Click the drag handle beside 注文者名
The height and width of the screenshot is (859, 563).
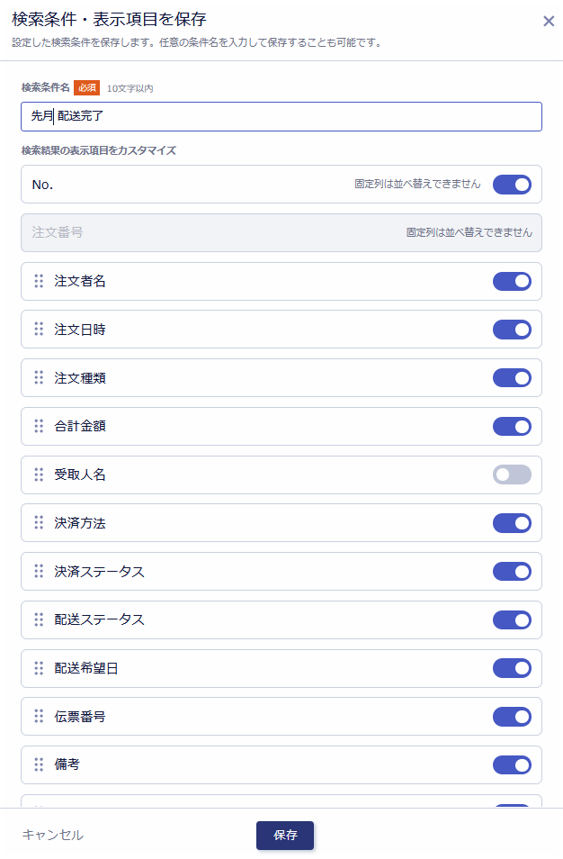39,281
